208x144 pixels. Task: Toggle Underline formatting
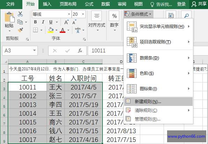51,22
